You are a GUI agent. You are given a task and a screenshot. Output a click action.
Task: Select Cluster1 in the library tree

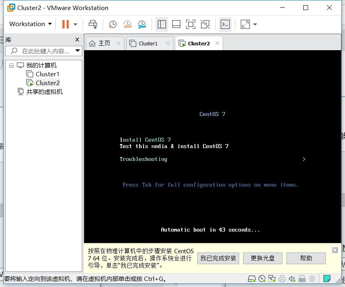(47, 74)
